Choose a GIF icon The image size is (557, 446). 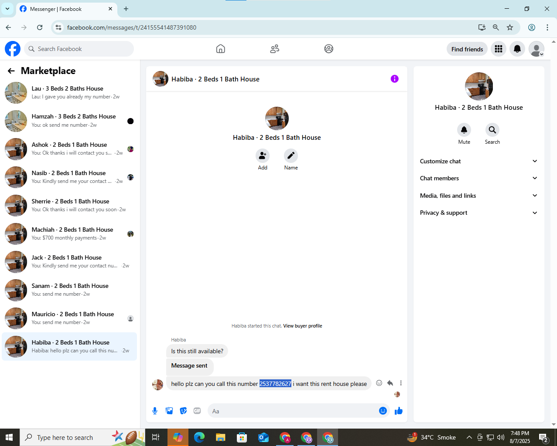pyautogui.click(x=197, y=411)
